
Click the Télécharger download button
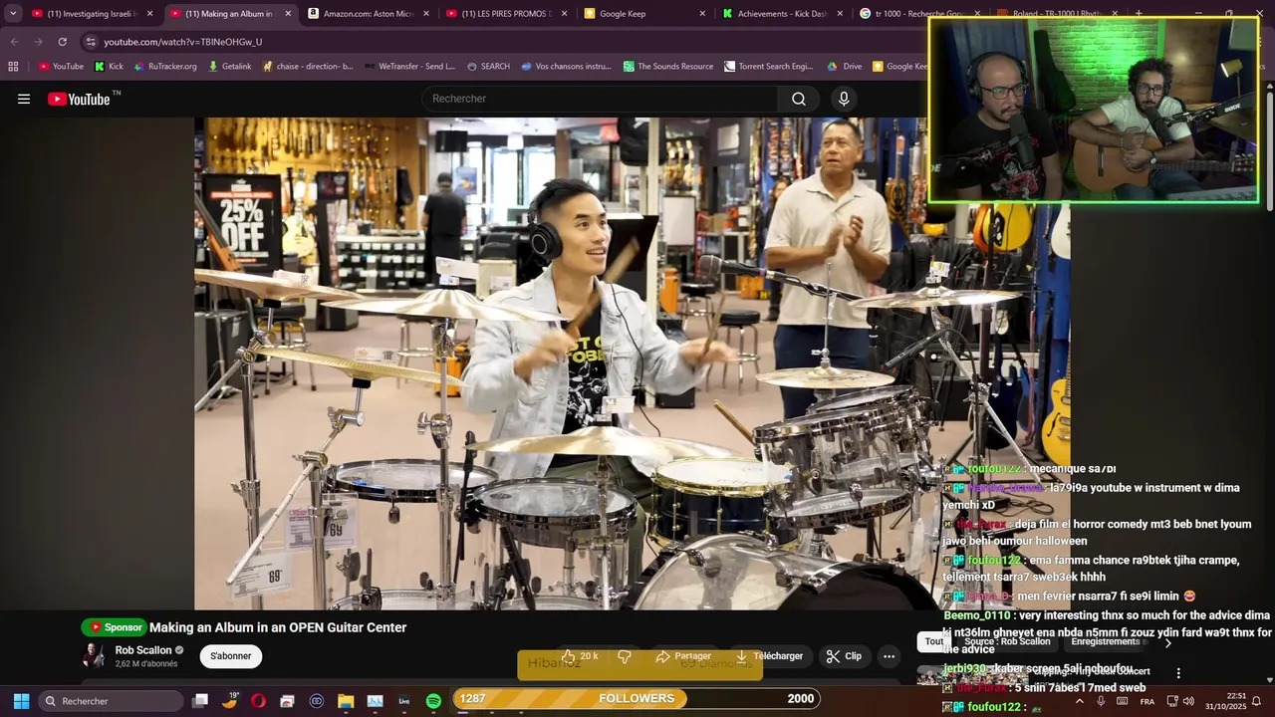pos(769,656)
